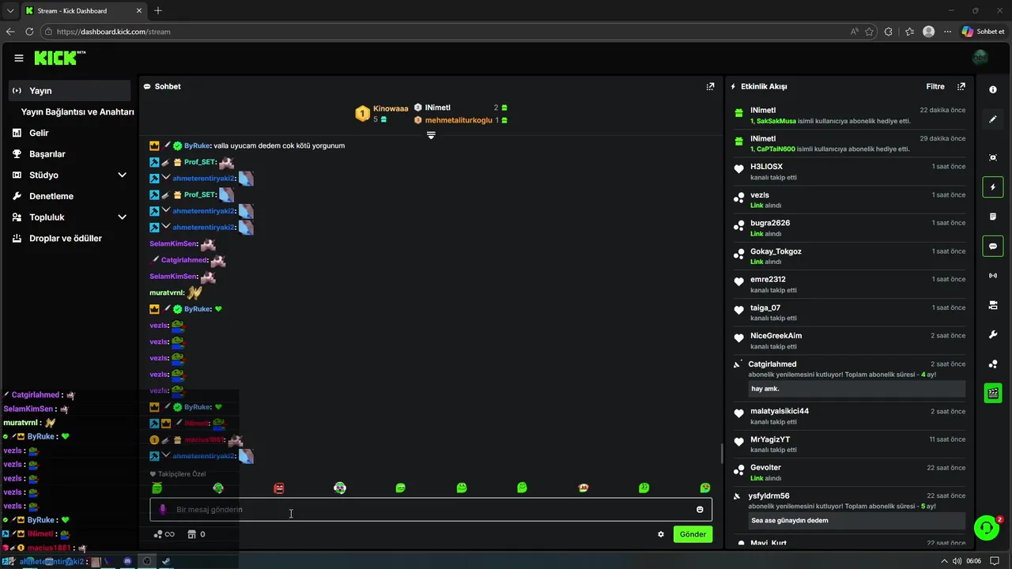This screenshot has height=569, width=1012.
Task: Toggle the activity feed lightning widget
Action: (x=993, y=187)
